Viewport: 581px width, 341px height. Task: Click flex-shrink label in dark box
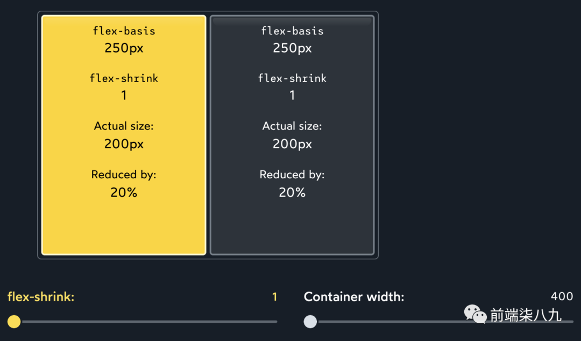click(x=292, y=78)
